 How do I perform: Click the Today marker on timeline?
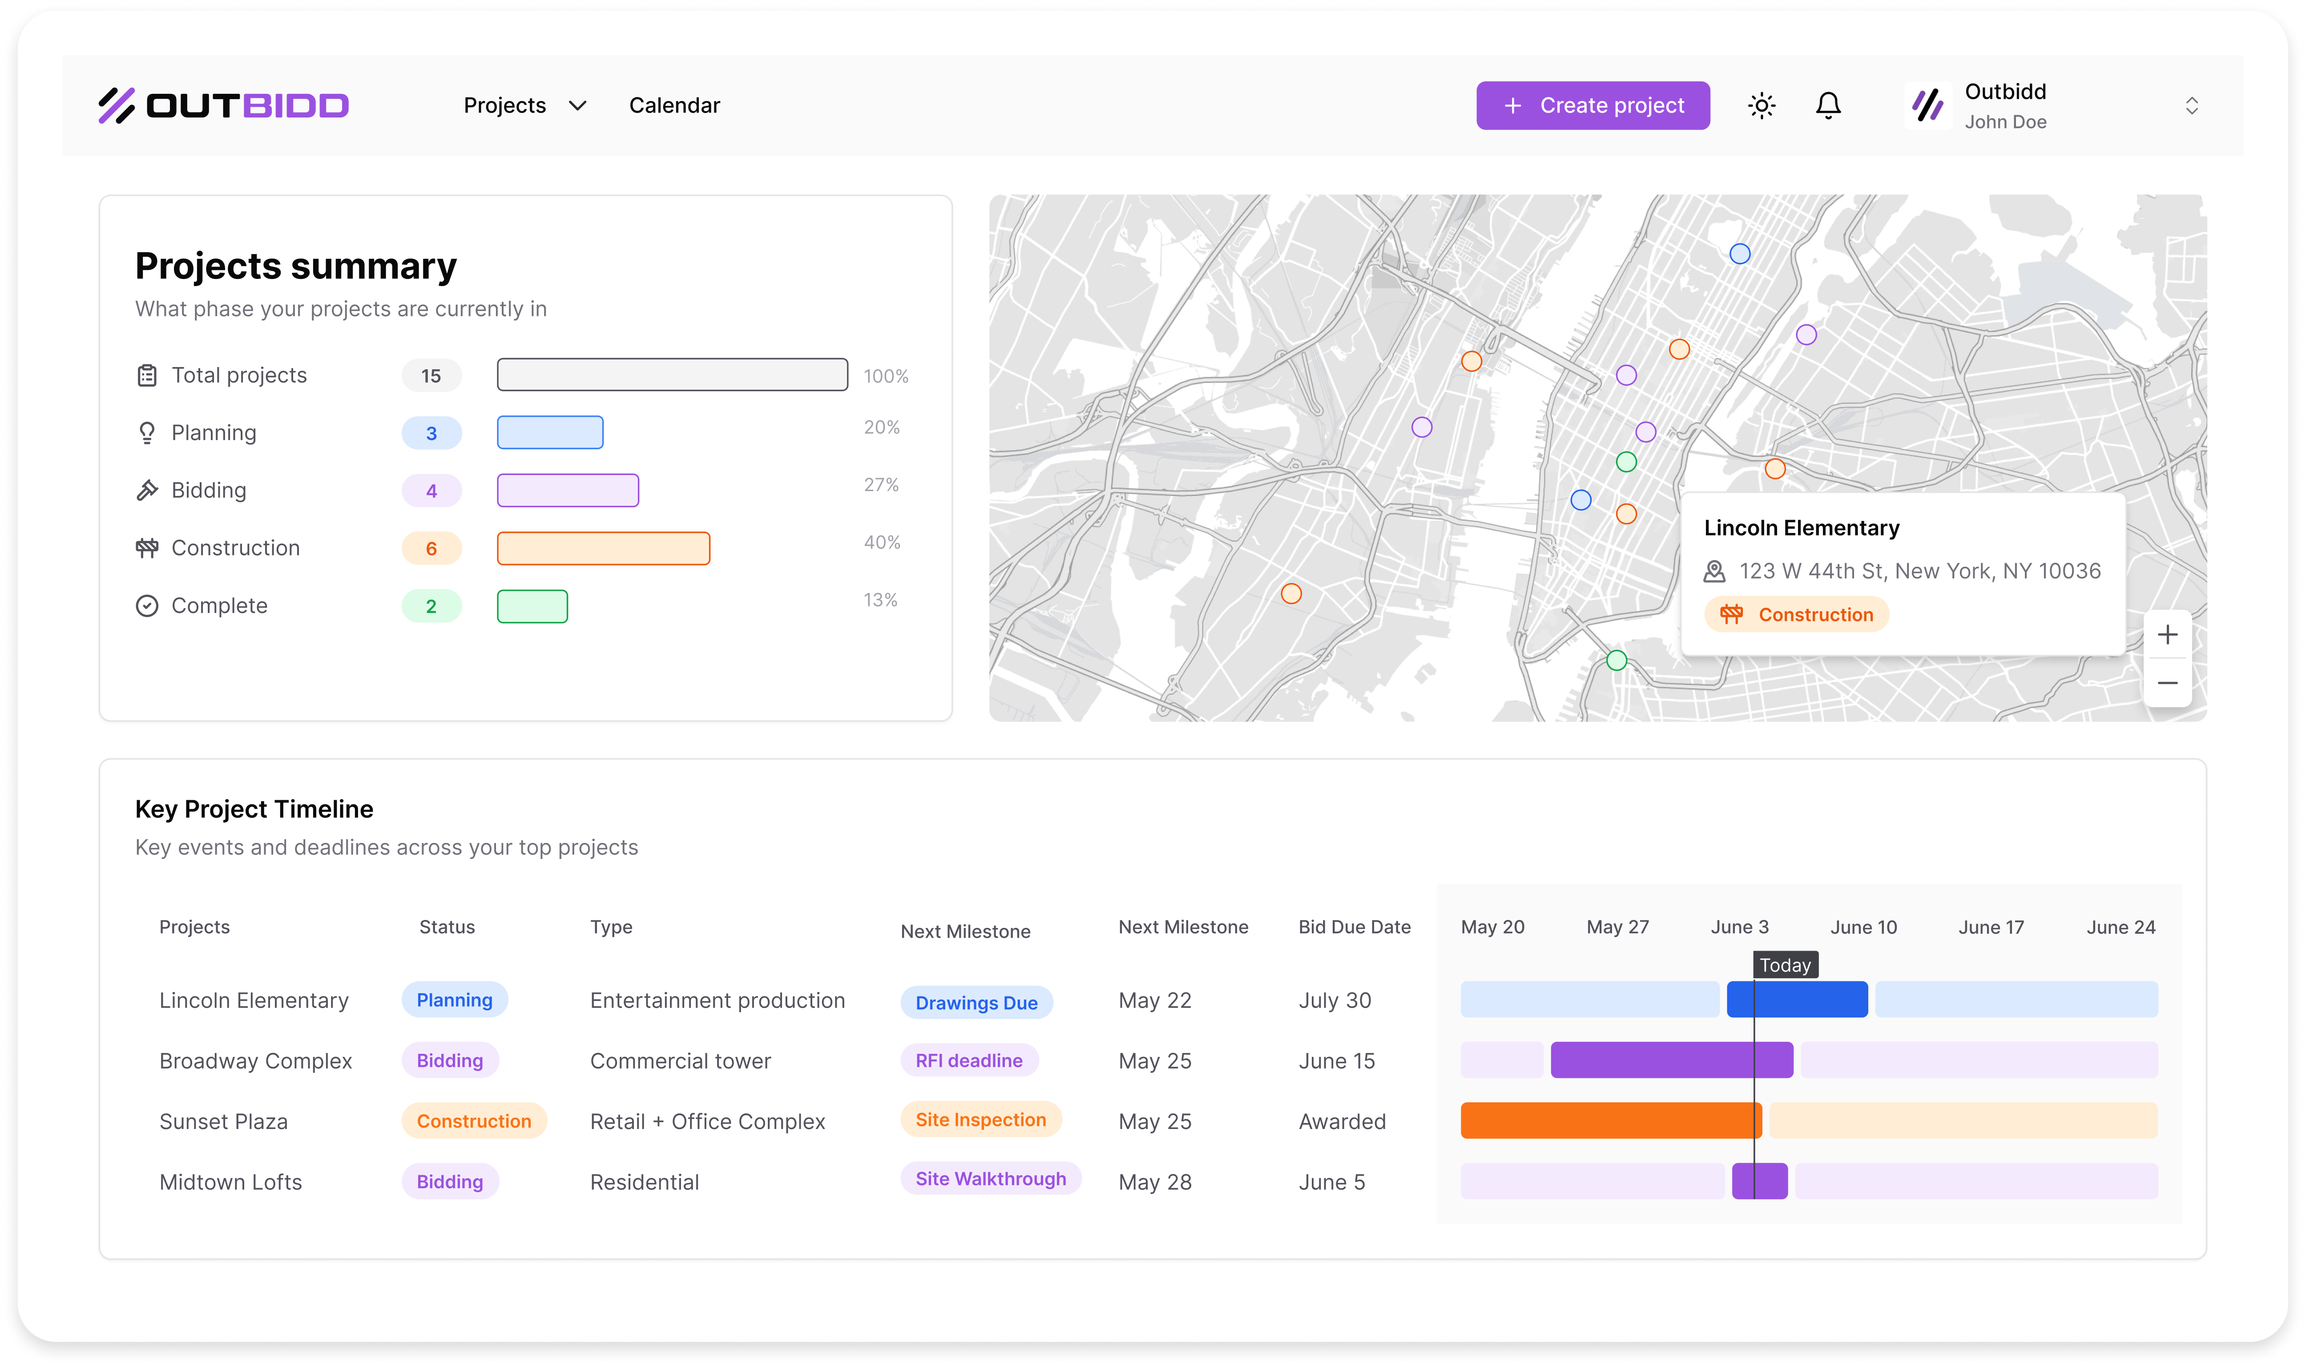point(1785,964)
